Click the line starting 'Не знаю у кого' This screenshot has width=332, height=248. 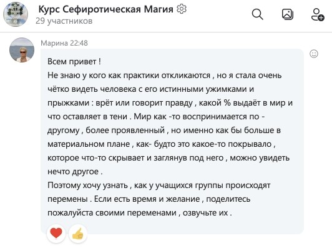coord(165,75)
